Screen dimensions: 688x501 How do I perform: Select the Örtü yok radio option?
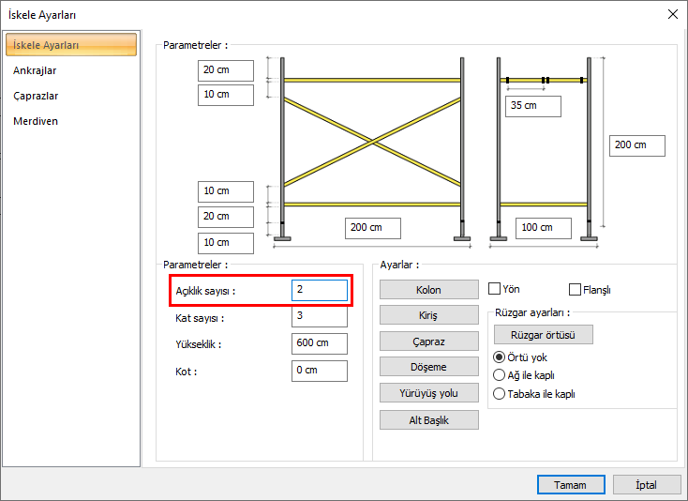click(x=499, y=357)
